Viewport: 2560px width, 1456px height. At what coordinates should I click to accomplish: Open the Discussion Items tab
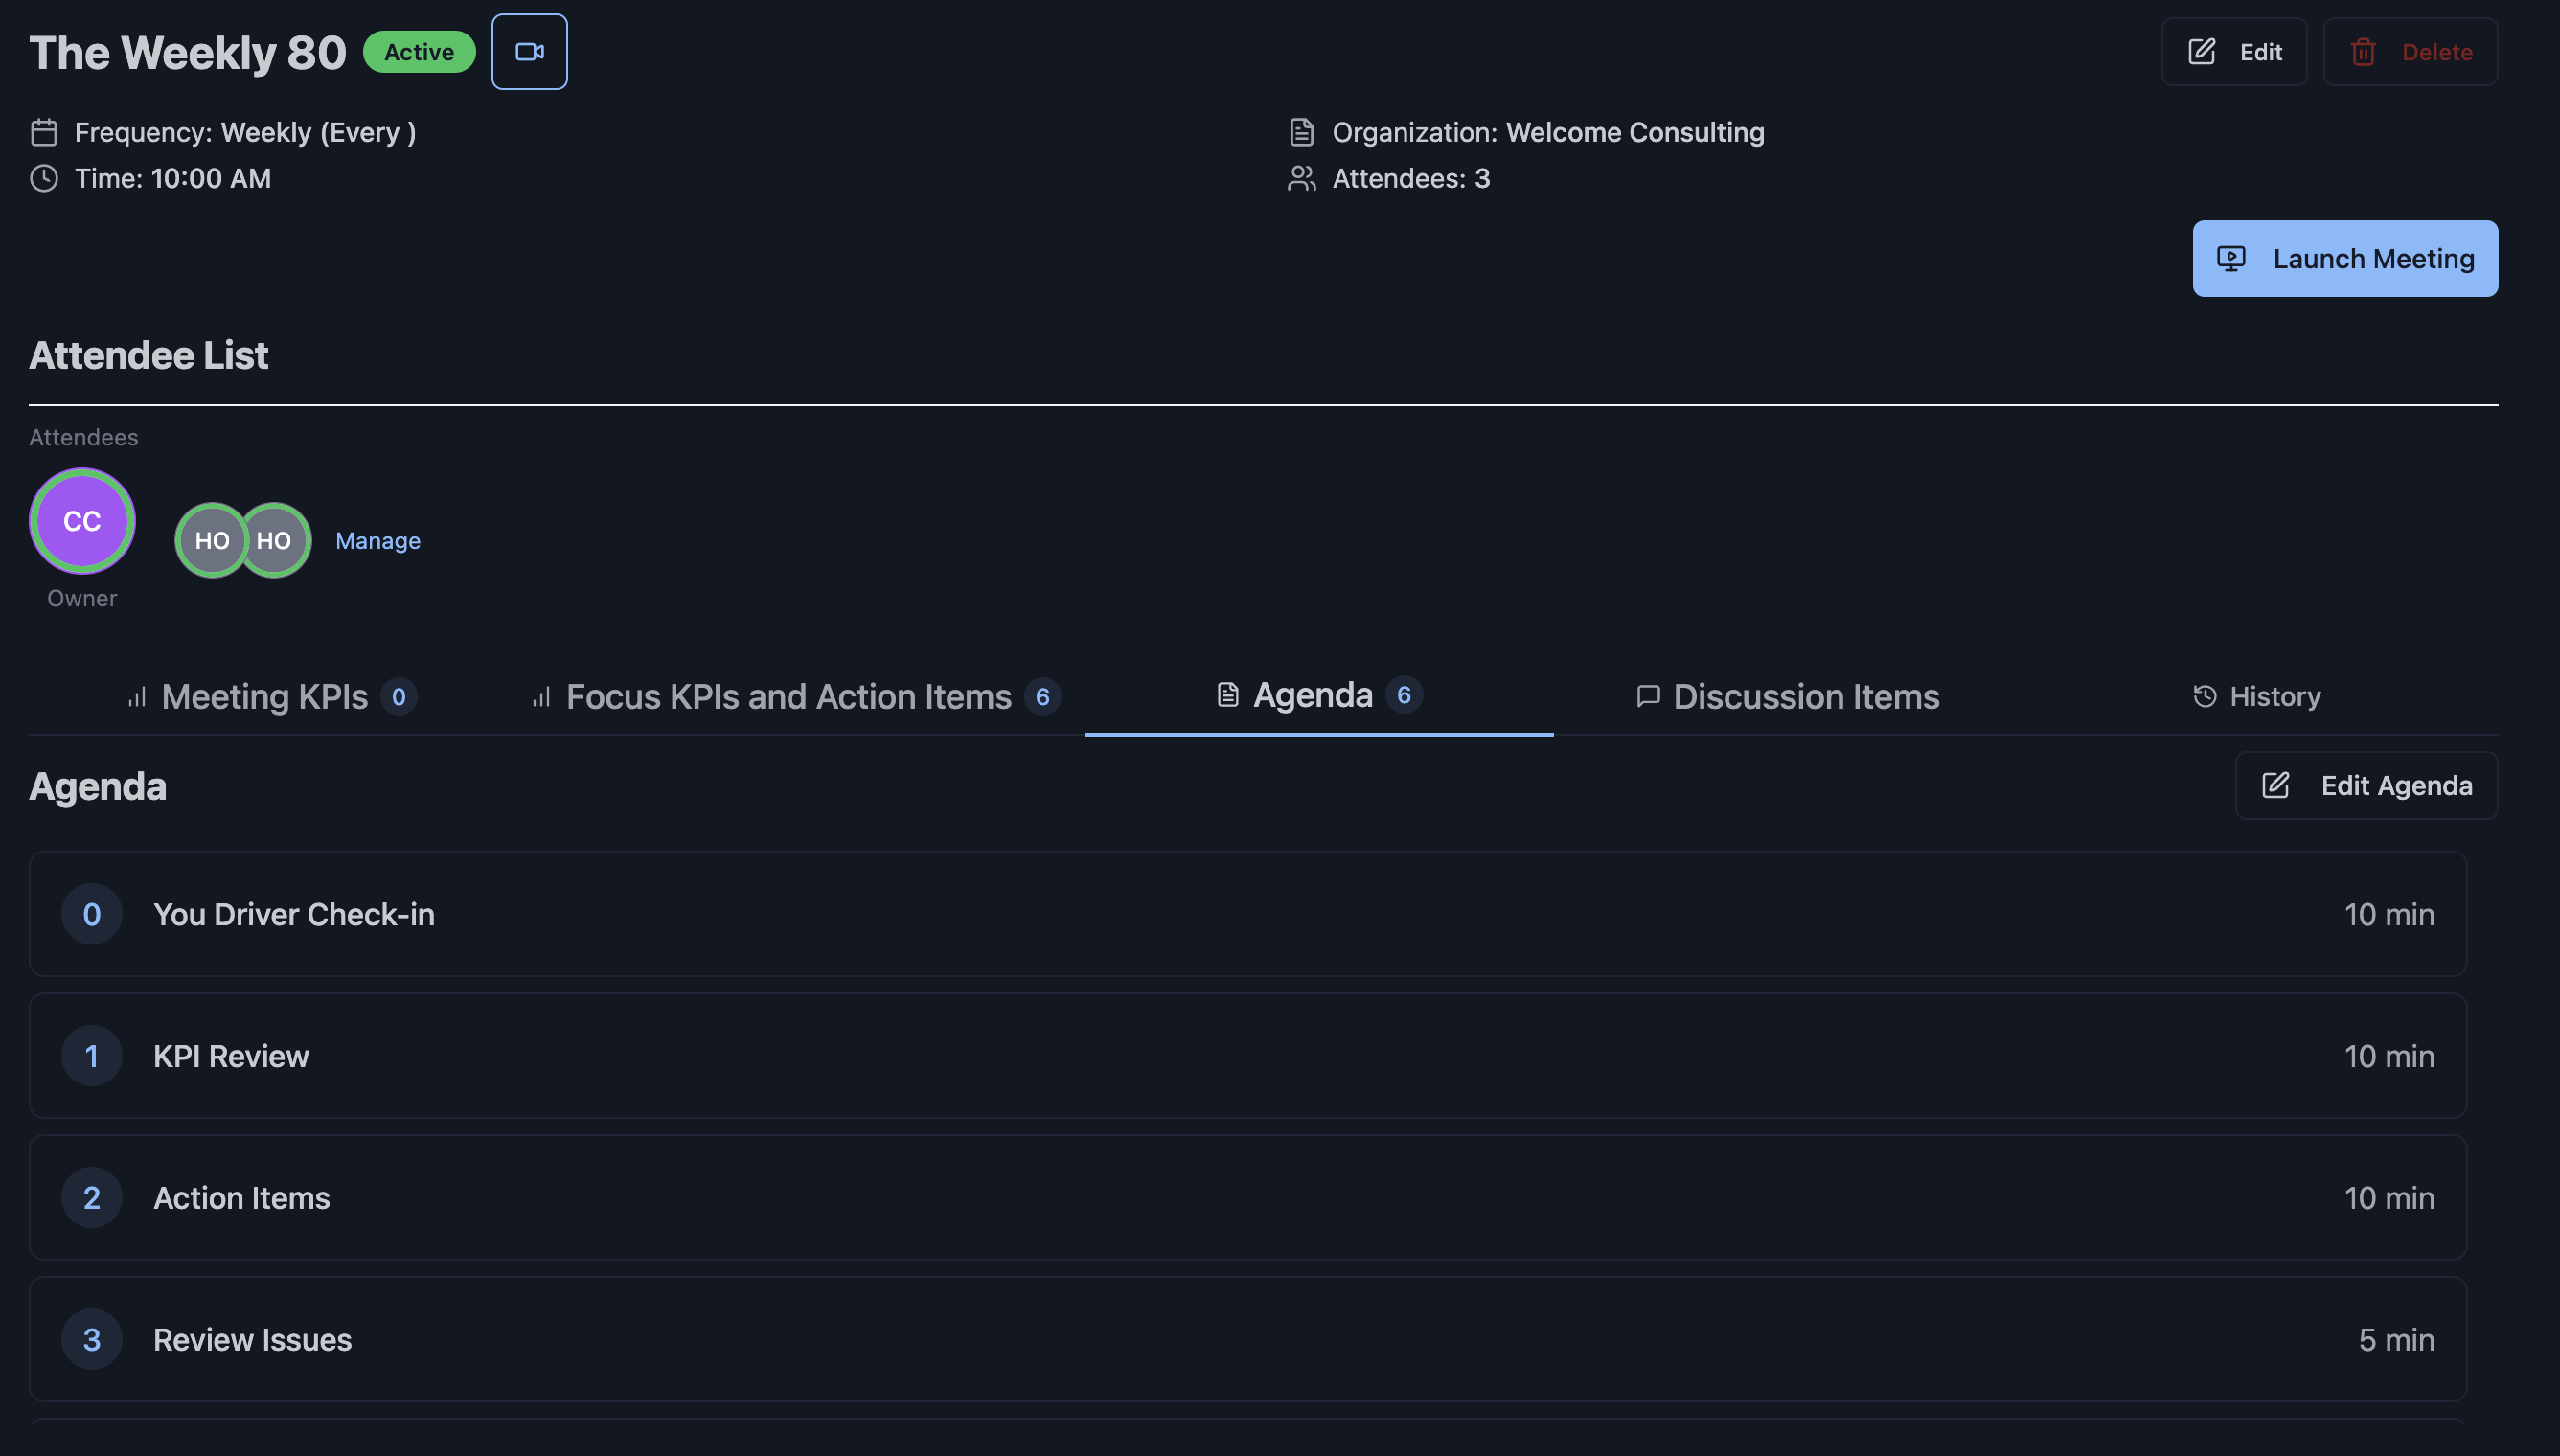[1787, 696]
